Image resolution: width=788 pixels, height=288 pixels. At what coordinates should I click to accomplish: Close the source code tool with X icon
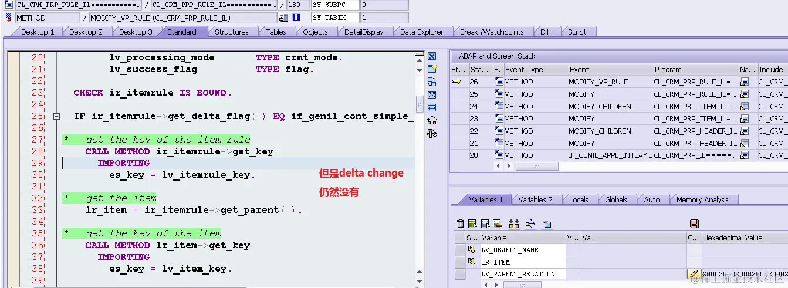tap(432, 56)
